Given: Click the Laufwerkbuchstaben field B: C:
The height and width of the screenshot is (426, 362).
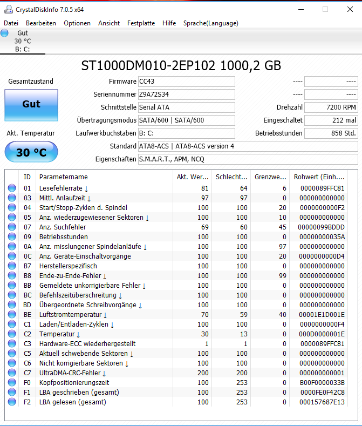Looking at the screenshot, I should point(187,133).
